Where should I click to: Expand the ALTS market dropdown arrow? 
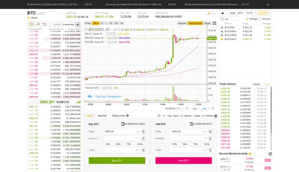256,13
